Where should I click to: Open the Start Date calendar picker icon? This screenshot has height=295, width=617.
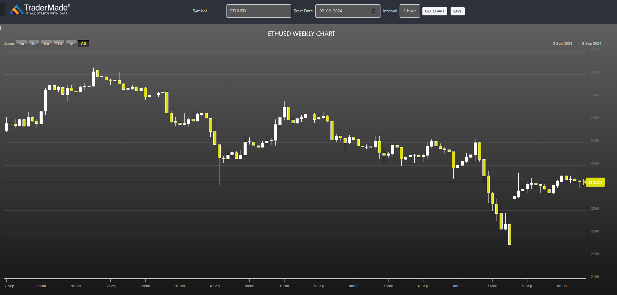(374, 11)
